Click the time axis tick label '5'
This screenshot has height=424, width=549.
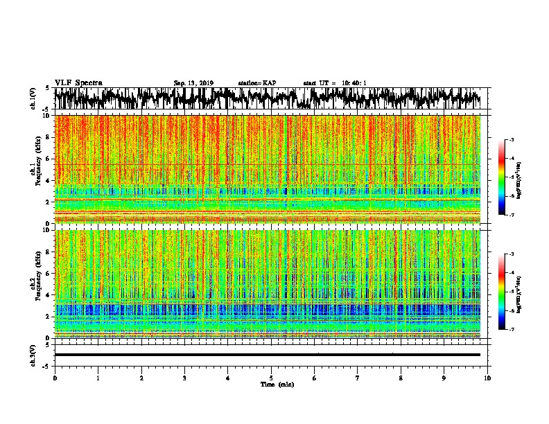271,378
